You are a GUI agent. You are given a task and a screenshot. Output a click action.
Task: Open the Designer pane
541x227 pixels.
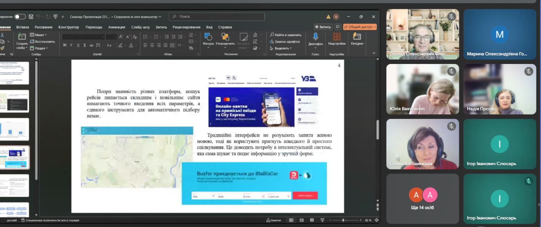click(357, 38)
